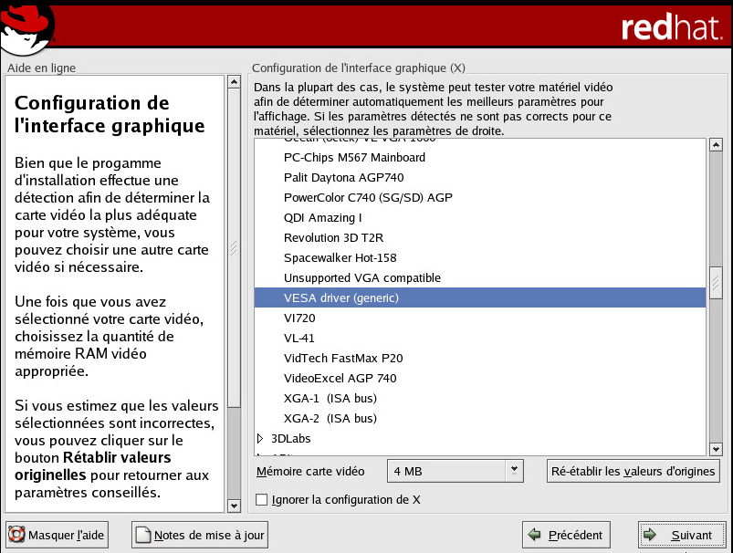
Task: Select VL-41 entry
Action: (480, 338)
